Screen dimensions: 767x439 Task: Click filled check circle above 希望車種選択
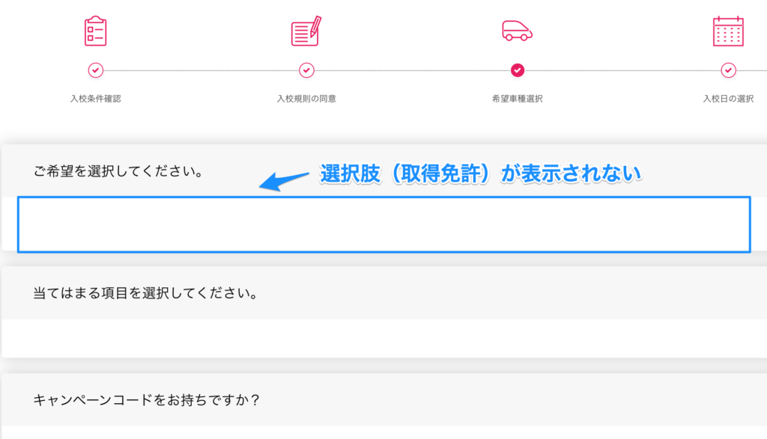point(518,70)
